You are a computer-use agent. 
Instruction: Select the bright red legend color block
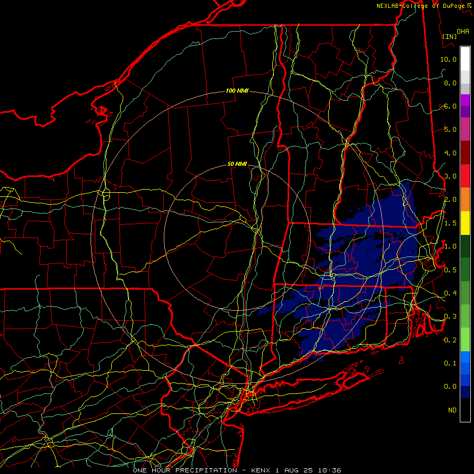[x=465, y=176]
